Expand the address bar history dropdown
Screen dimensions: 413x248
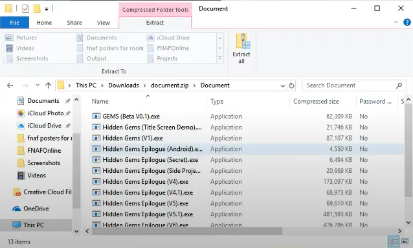click(282, 85)
